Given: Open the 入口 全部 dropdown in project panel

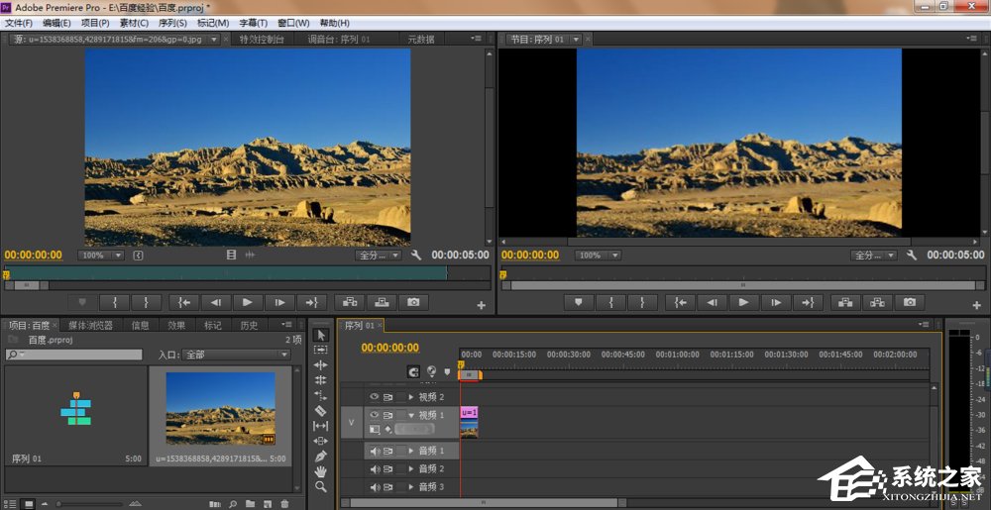Looking at the screenshot, I should (236, 354).
